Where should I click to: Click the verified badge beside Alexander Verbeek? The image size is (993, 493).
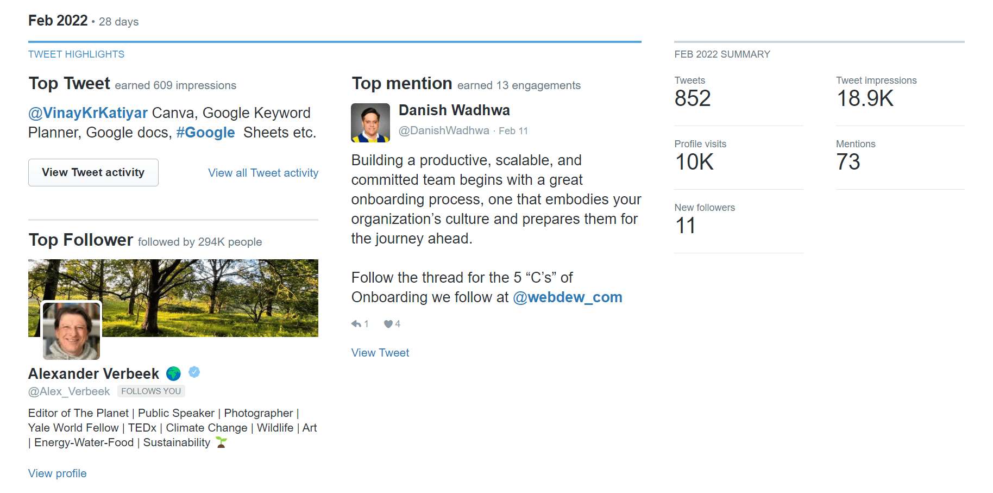[194, 372]
